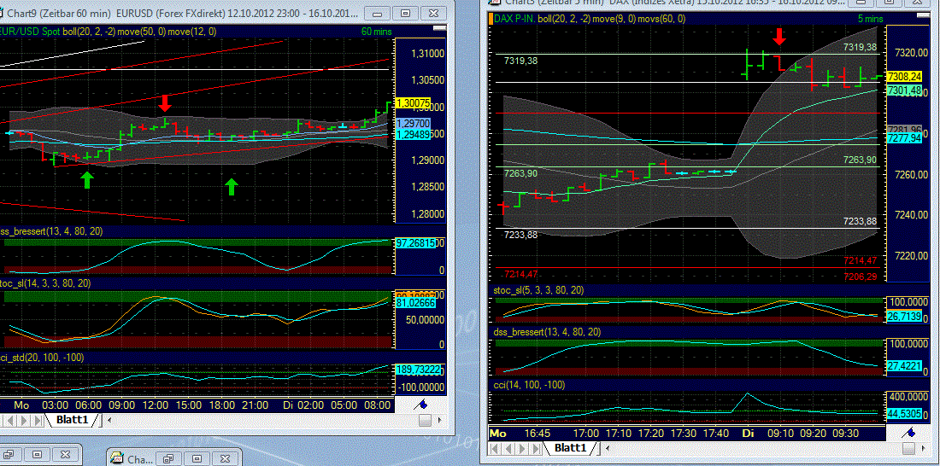This screenshot has height=466, width=940.
Task: Click the cyan 1,29489 price tag
Action: [x=412, y=136]
